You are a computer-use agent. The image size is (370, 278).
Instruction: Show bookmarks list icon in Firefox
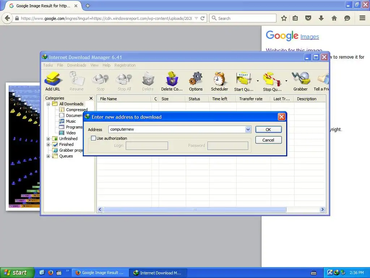(295, 18)
